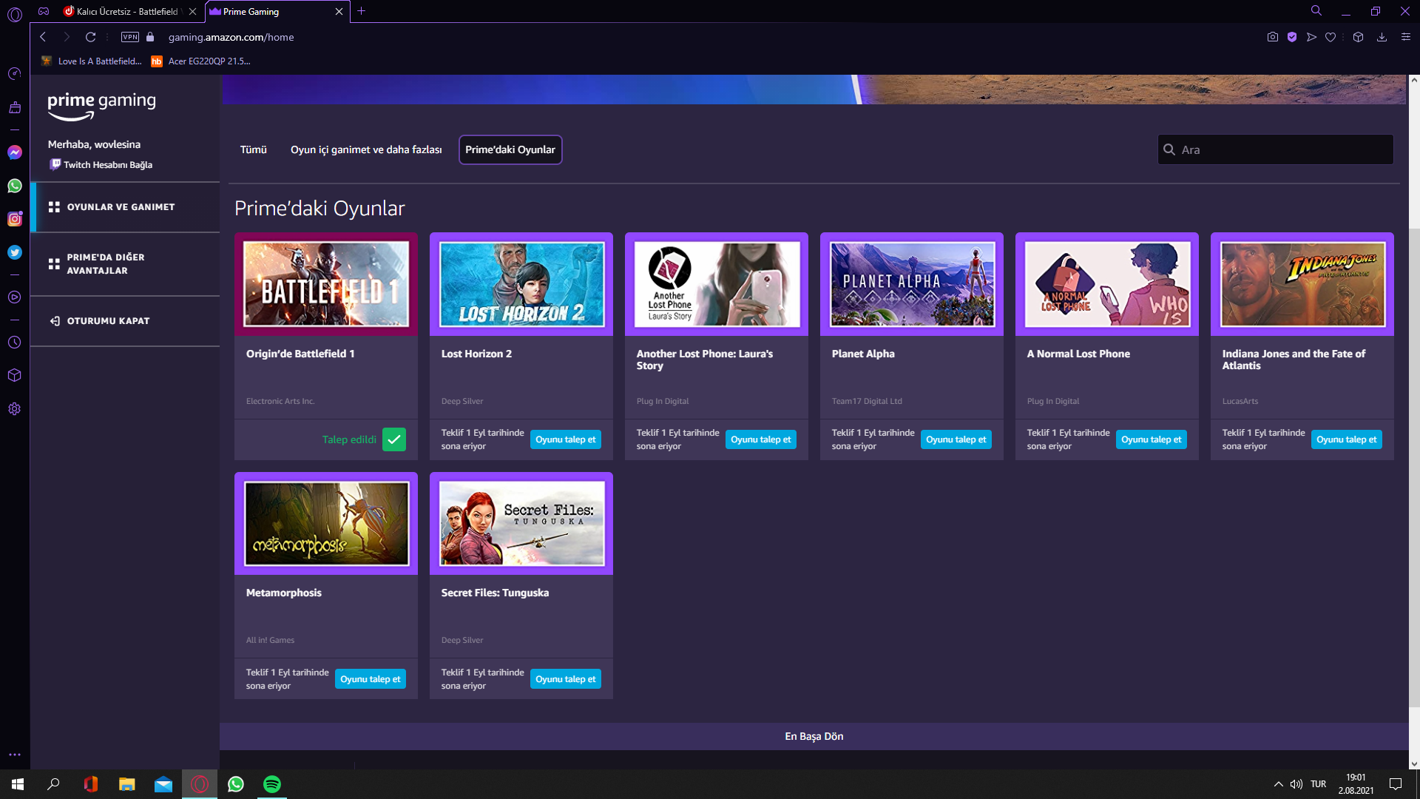This screenshot has width=1420, height=799.
Task: Open Twitter in Opera sidebar
Action: point(14,252)
